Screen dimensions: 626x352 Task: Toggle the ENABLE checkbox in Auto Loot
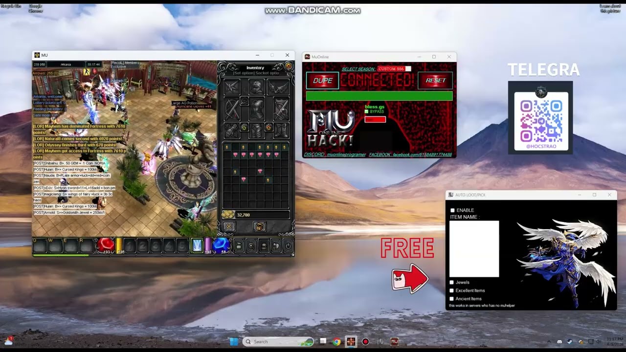(452, 210)
